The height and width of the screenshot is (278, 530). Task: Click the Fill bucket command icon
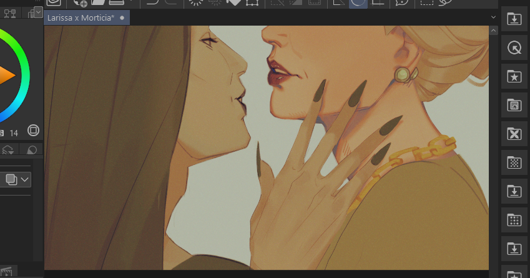[x=233, y=2]
